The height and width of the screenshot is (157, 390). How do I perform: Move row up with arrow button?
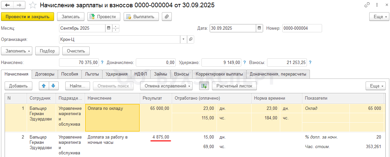coord(44,86)
